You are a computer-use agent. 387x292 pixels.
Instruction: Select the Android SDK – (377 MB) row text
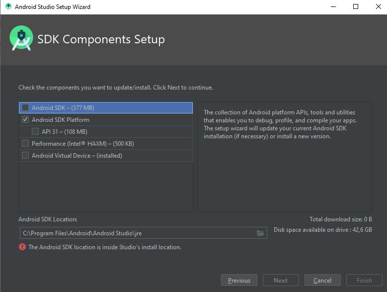(63, 108)
